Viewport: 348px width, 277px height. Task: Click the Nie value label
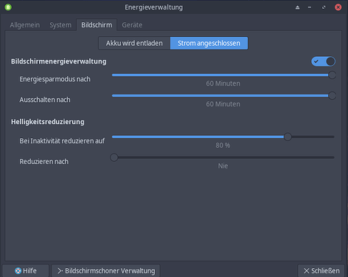223,166
